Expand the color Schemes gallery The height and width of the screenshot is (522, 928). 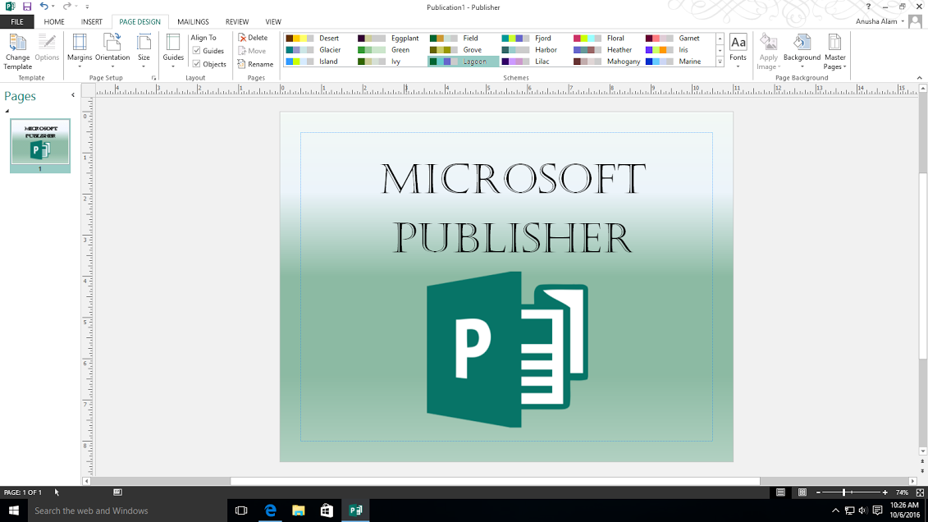coord(720,62)
